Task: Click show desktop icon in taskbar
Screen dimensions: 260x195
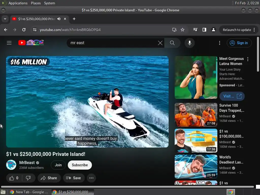Action: pyautogui.click(x=3, y=192)
